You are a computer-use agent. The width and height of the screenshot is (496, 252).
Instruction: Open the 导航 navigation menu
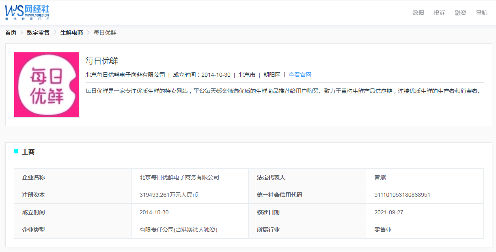click(x=481, y=13)
